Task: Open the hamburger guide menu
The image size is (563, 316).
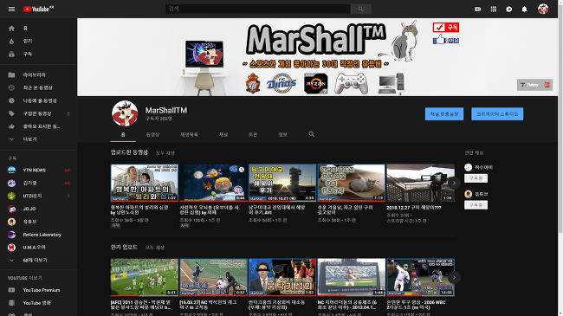Action: click(x=11, y=9)
